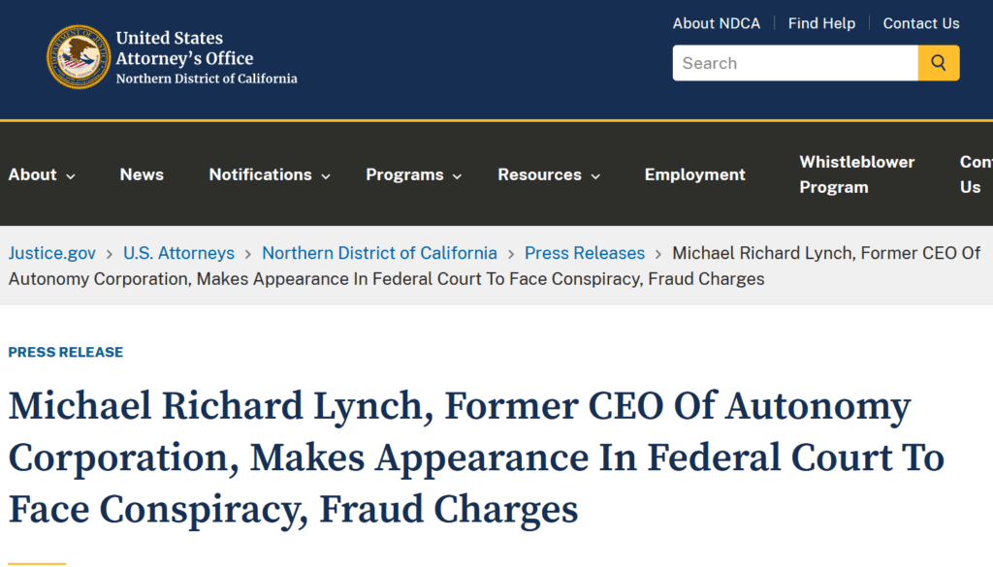
Task: Click the U.S. Attorneys breadcrumb
Action: pos(178,252)
